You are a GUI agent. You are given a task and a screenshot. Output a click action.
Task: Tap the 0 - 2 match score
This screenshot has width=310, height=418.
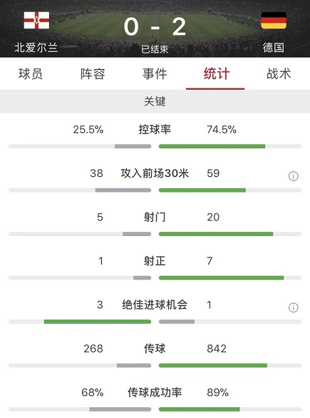[155, 26]
